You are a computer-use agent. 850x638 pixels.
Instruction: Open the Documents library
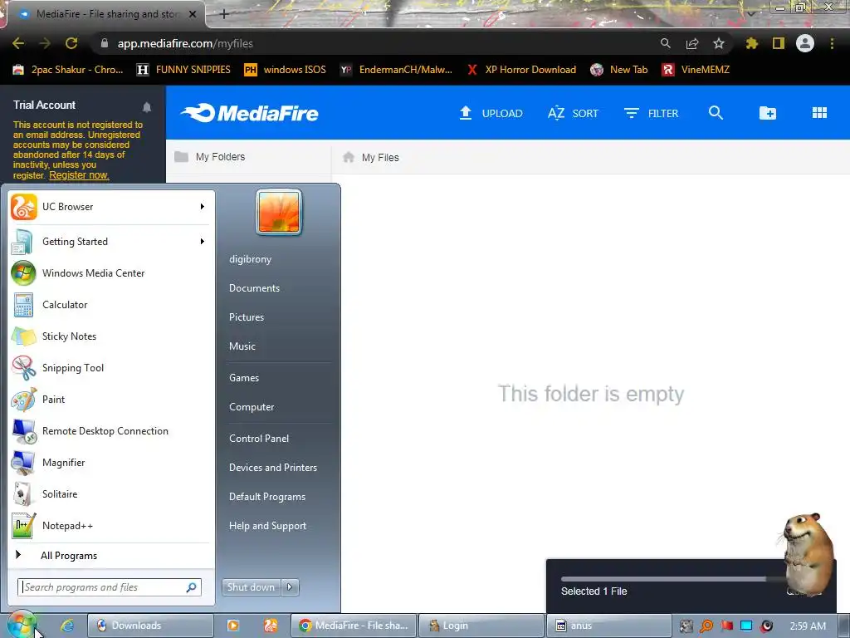pos(254,287)
